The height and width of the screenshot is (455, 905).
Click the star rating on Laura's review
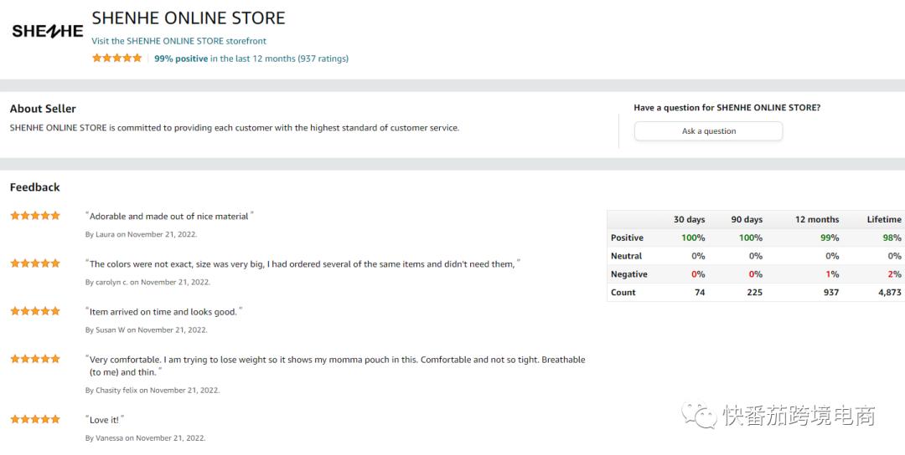[x=35, y=216]
